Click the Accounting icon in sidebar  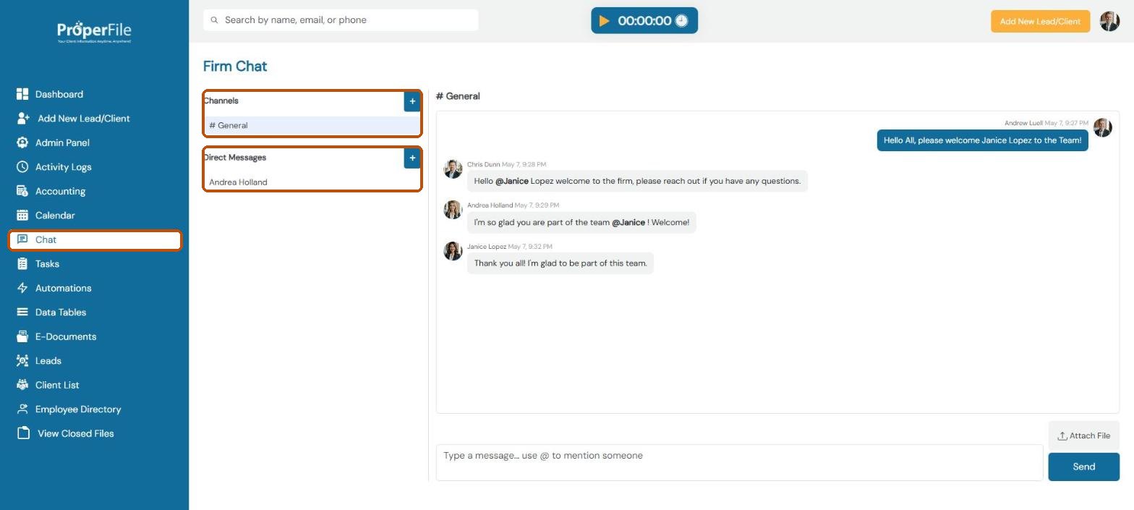22,191
